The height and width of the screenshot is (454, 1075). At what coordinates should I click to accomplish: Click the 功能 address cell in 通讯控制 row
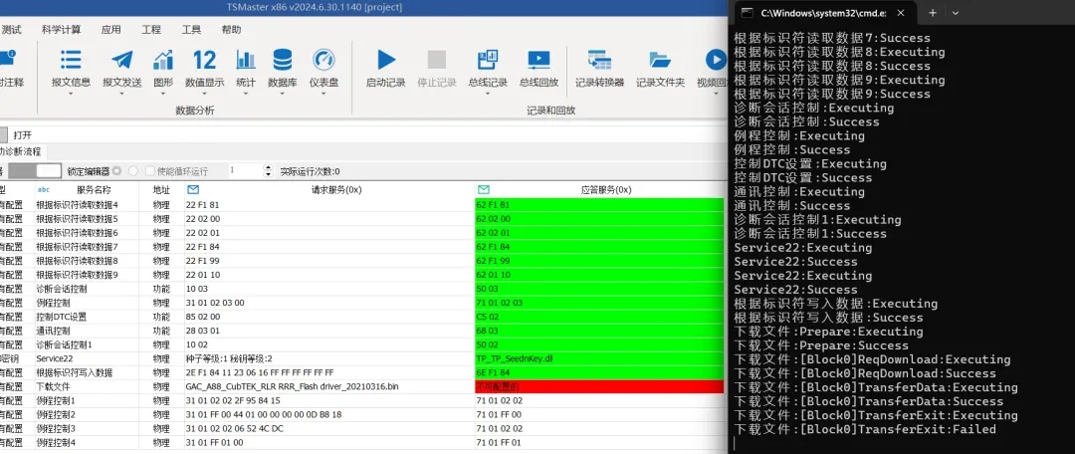pos(161,331)
